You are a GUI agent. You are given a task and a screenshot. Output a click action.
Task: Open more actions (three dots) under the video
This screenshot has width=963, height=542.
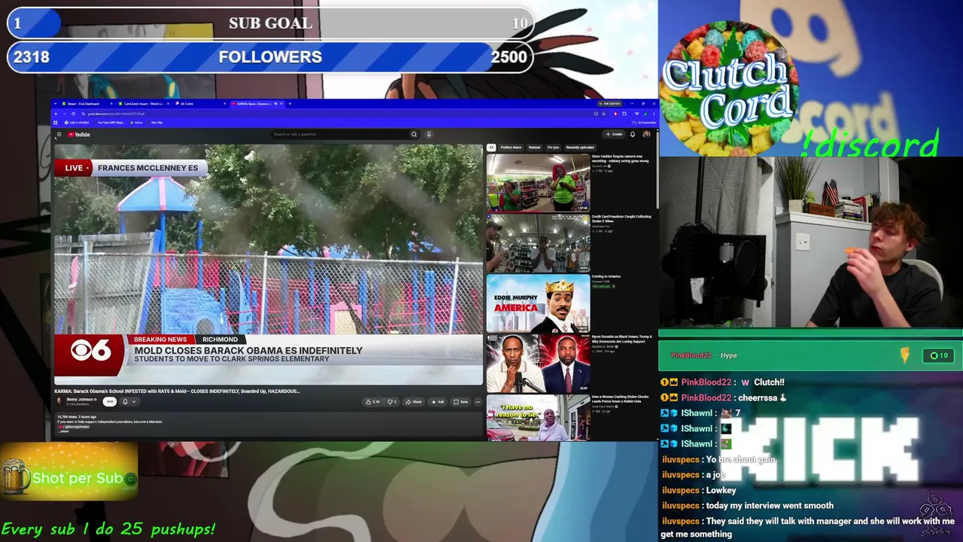point(478,402)
